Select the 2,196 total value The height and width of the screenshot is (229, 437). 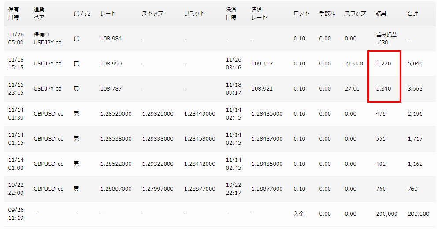click(415, 114)
